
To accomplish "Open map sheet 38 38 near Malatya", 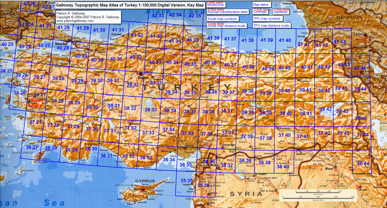I will click(248, 112).
